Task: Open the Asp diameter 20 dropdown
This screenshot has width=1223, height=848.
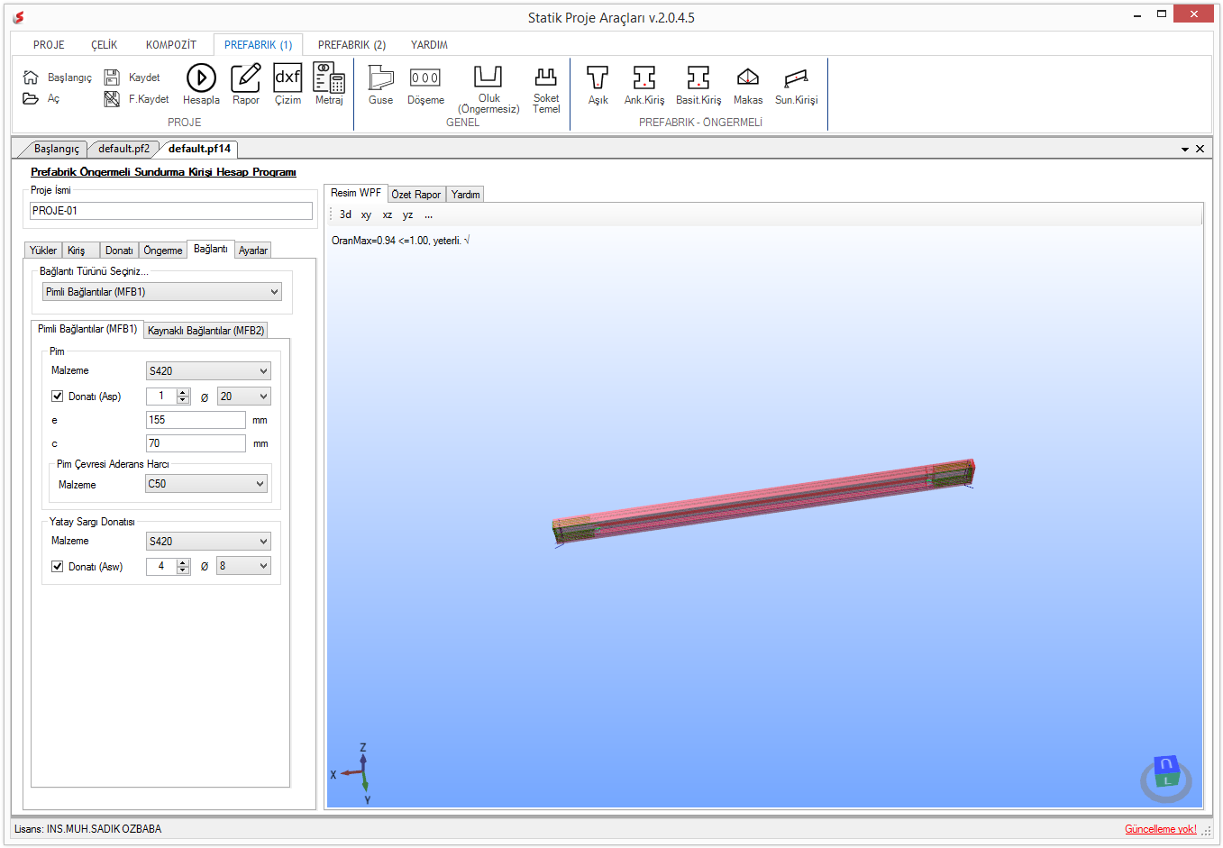Action: pyautogui.click(x=244, y=397)
